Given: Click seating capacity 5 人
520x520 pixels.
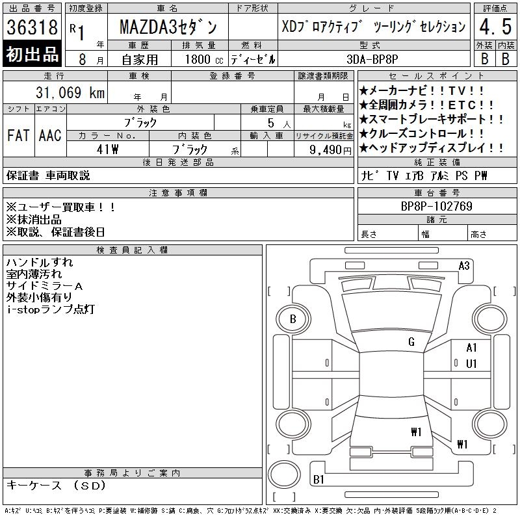Looking at the screenshot, I should pos(279,123).
